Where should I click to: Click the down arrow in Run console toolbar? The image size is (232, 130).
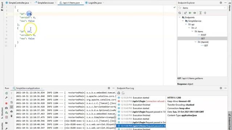click(11, 97)
